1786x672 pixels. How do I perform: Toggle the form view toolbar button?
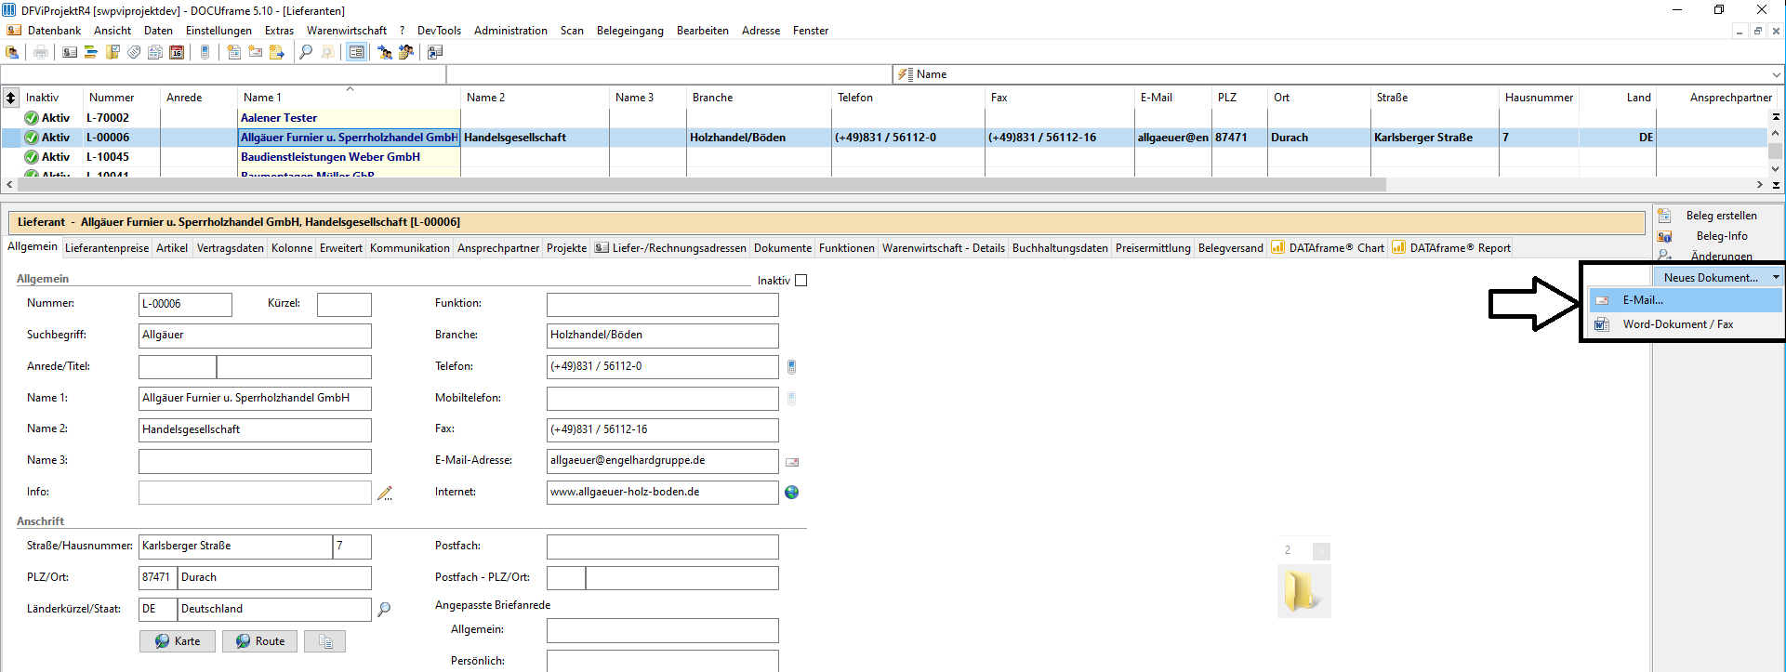[356, 52]
